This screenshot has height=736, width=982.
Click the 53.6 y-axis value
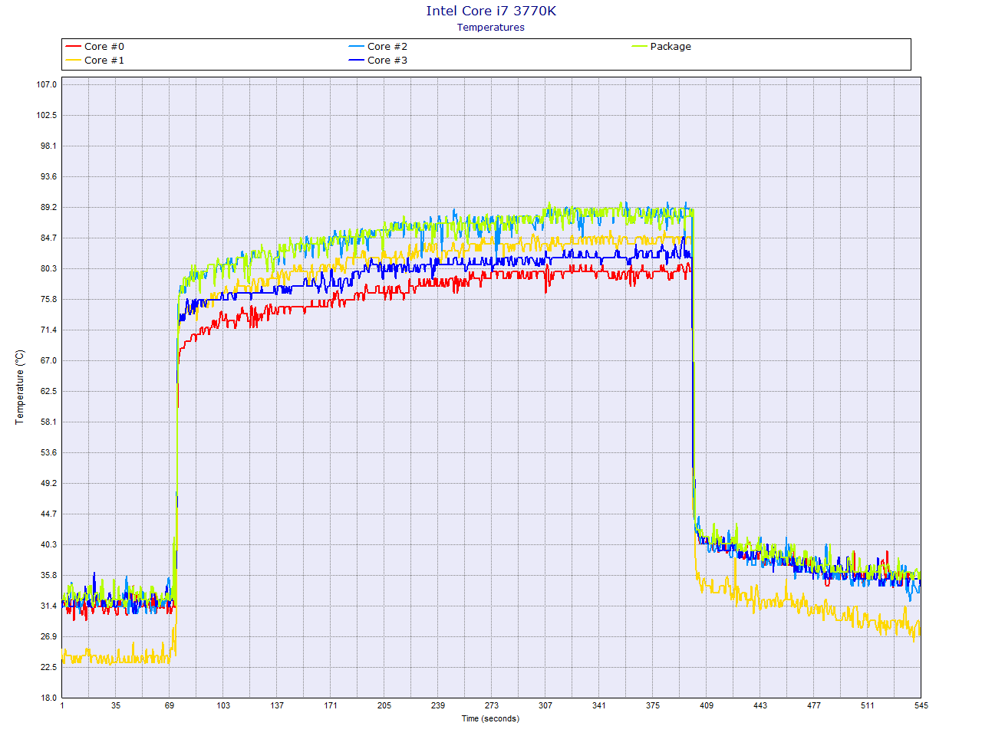[x=49, y=452]
